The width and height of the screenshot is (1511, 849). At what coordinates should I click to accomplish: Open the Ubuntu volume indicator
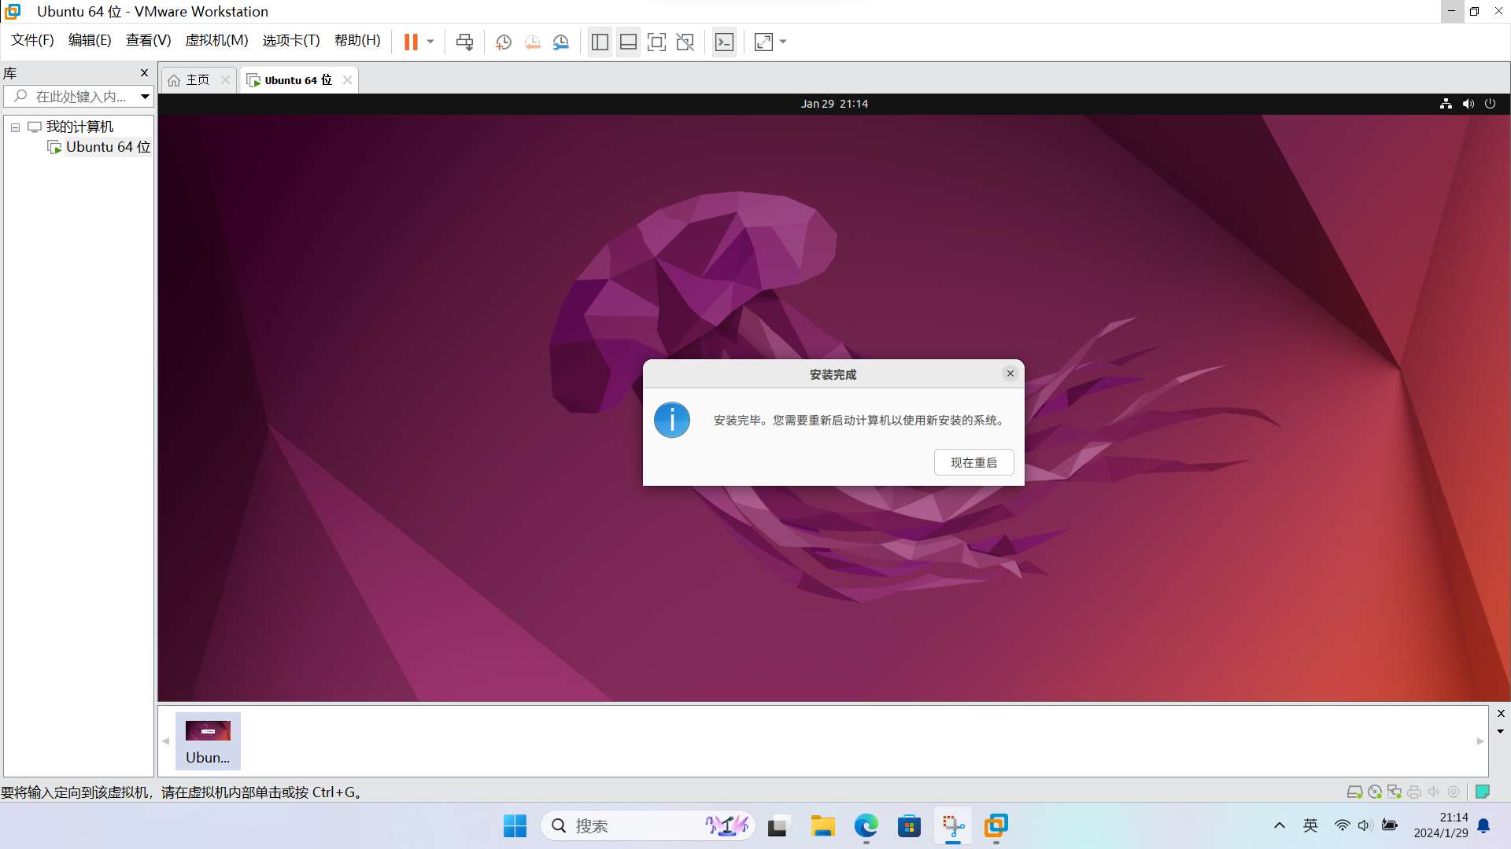(1468, 104)
